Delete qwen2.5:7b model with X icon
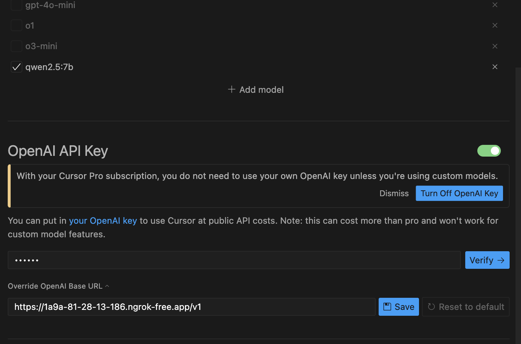The width and height of the screenshot is (521, 344). point(495,67)
